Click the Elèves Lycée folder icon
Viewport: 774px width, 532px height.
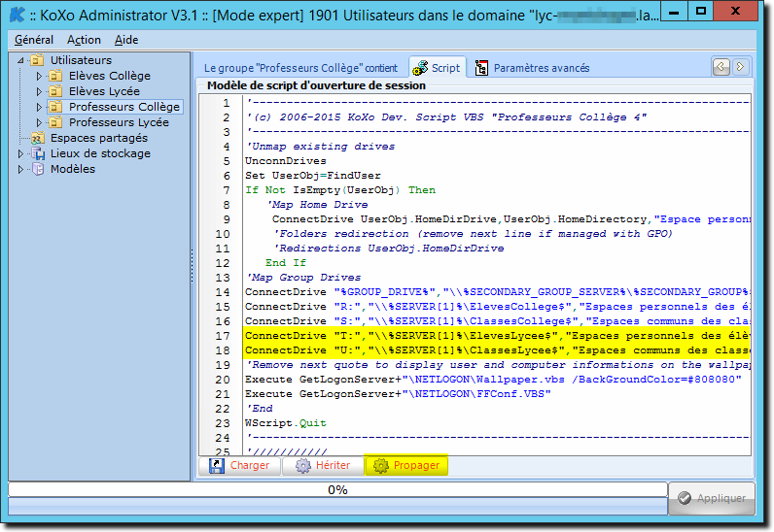(x=55, y=91)
